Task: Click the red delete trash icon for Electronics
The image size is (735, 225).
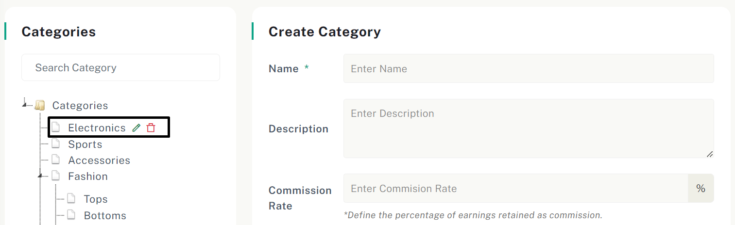Action: [151, 128]
